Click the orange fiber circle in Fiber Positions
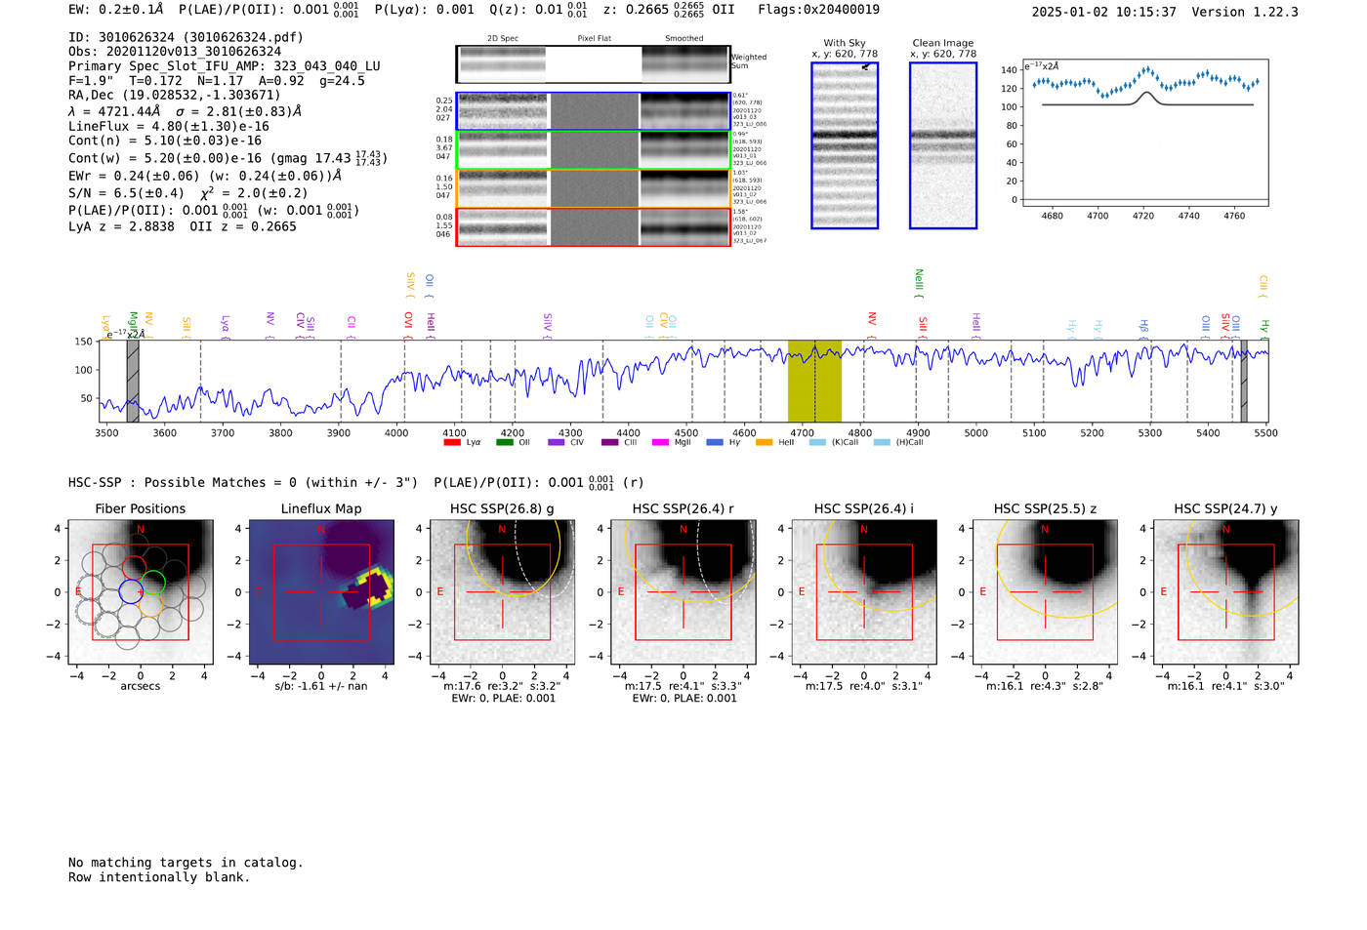1367x930 pixels. click(x=149, y=603)
